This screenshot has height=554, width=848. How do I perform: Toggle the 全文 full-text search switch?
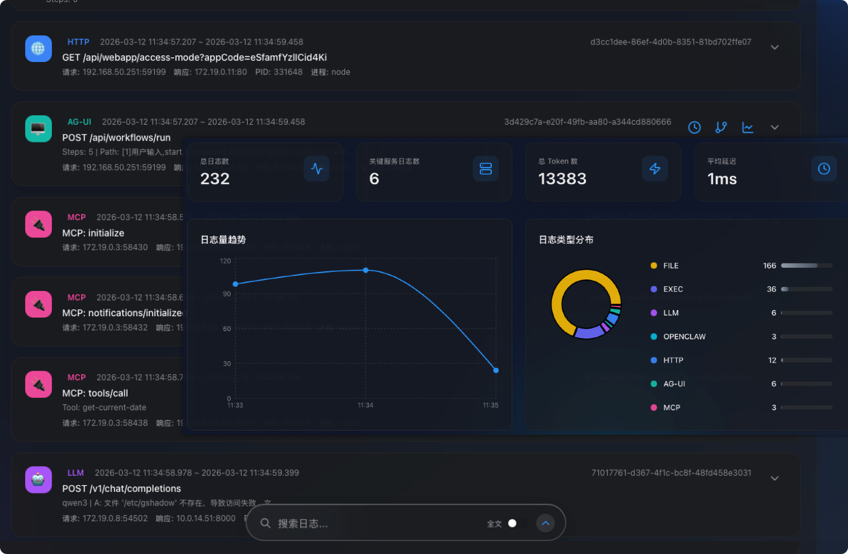click(516, 523)
